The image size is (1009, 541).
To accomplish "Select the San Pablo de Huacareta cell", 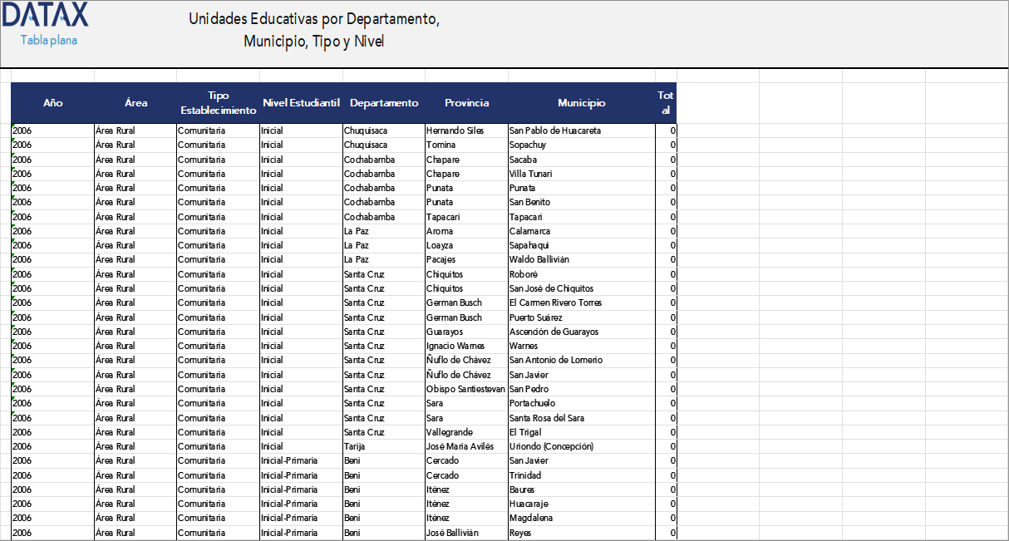I will point(555,130).
